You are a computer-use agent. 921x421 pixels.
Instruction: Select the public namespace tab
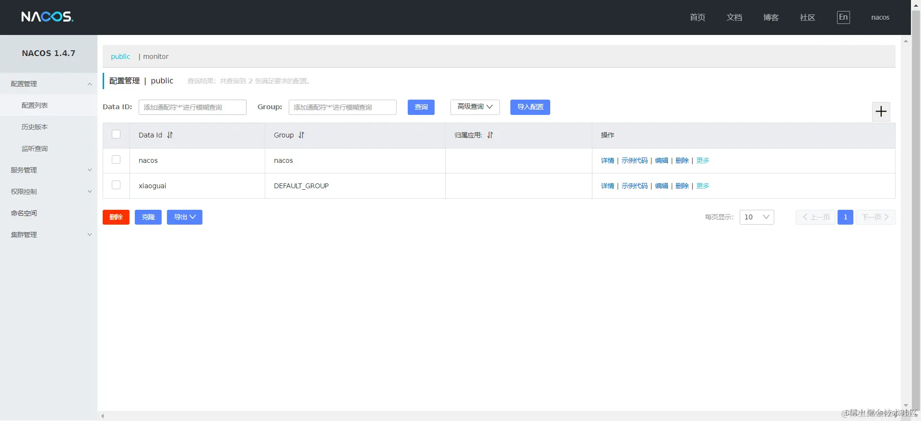pos(120,57)
